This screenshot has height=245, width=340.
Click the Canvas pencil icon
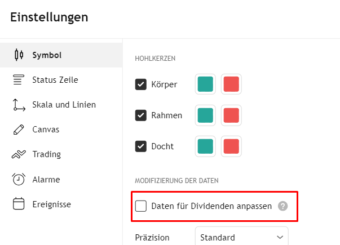click(19, 130)
